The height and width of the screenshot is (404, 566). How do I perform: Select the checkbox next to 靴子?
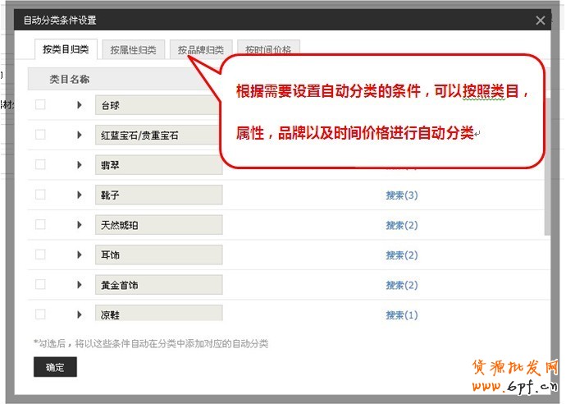(40, 195)
